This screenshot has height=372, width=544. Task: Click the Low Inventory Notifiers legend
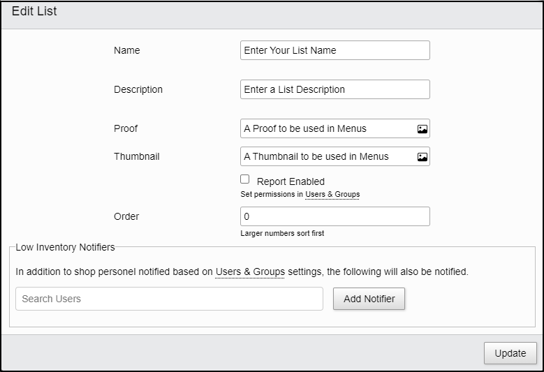pos(65,247)
